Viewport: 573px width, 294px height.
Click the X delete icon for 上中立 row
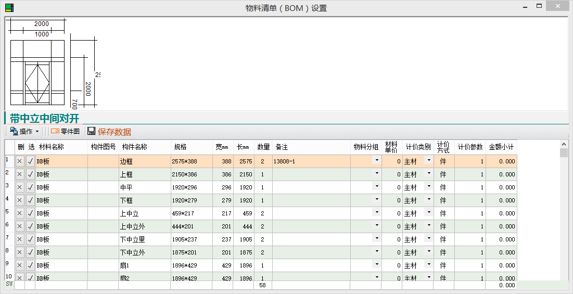(x=20, y=213)
